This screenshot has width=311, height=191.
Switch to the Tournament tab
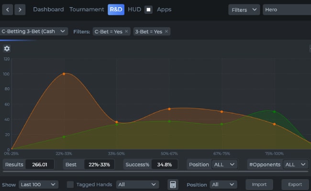pos(87,9)
